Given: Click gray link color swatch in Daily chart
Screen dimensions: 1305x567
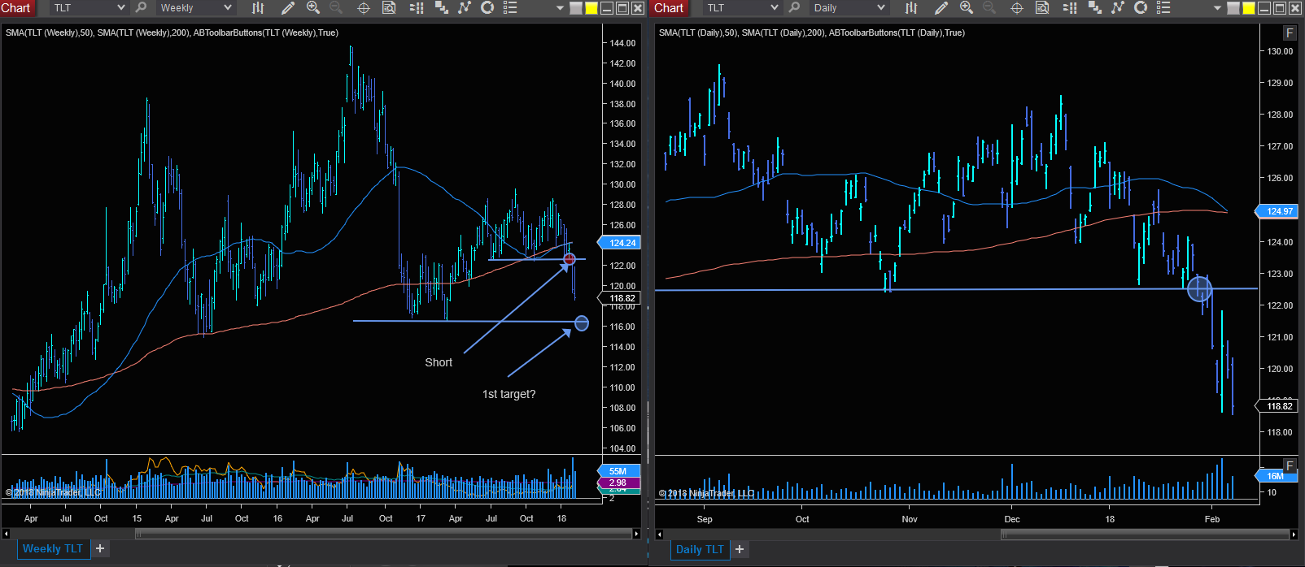Looking at the screenshot, I should pyautogui.click(x=1233, y=8).
